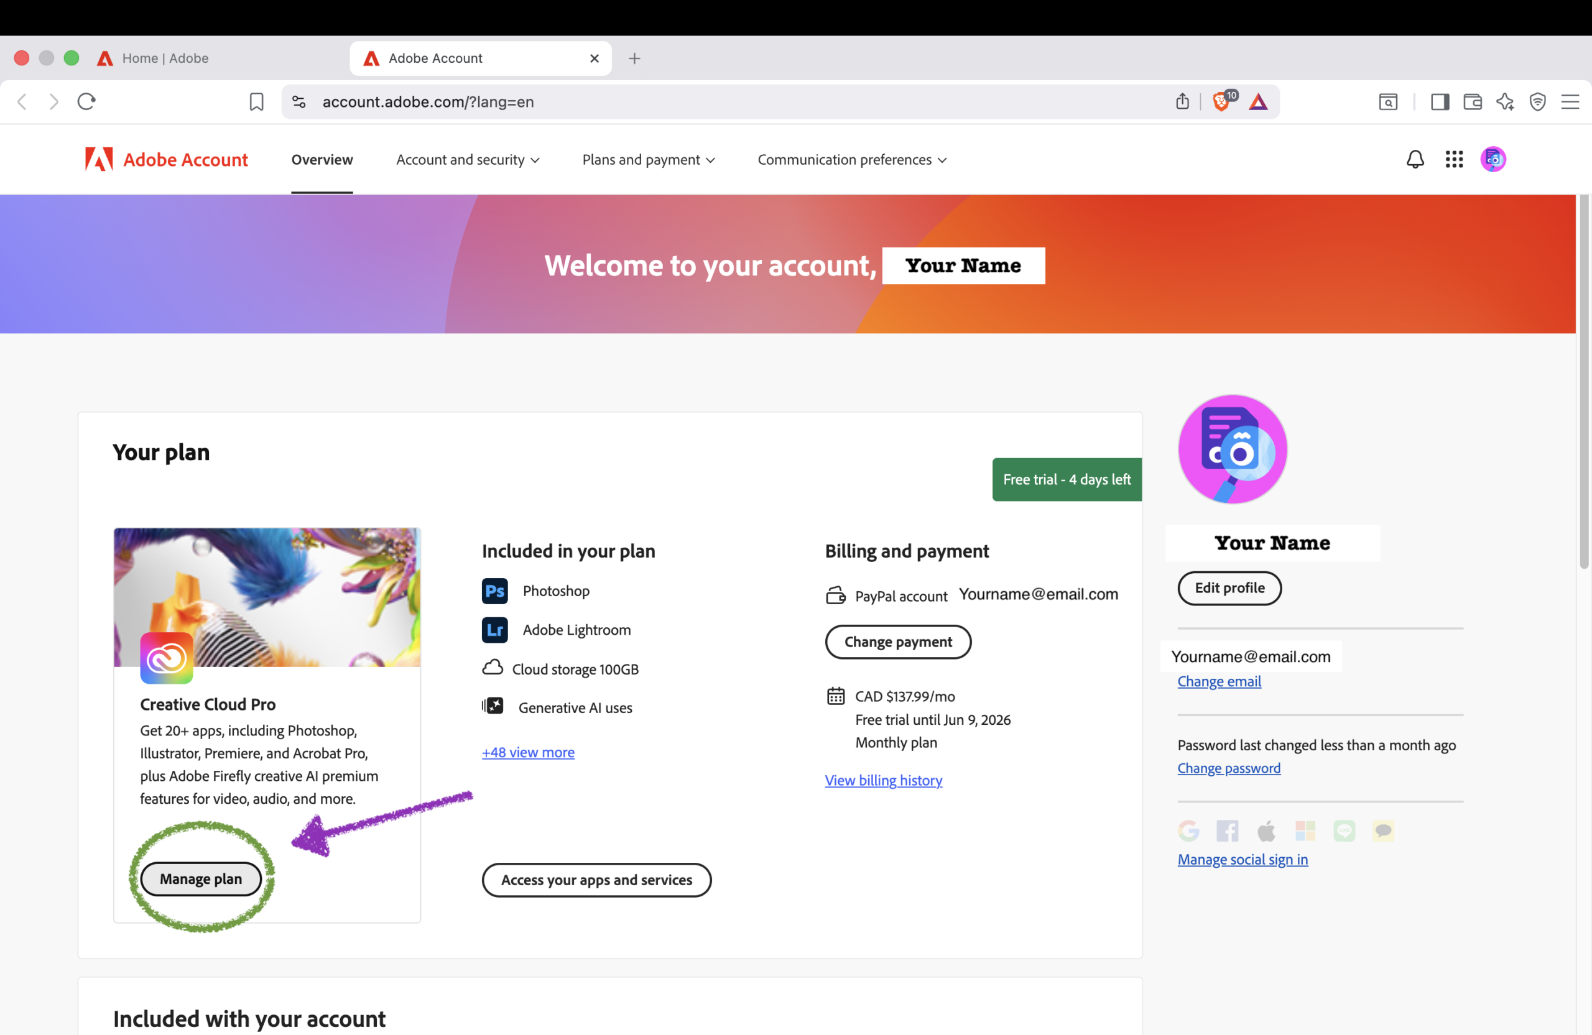Click the Apple sign-in icon
1592x1035 pixels.
coord(1266,830)
